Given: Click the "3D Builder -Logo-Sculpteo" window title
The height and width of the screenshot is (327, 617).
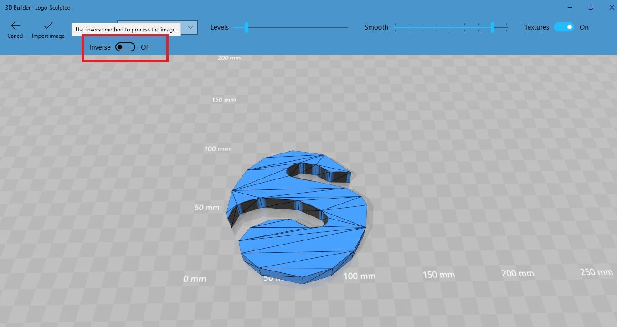Looking at the screenshot, I should (38, 8).
